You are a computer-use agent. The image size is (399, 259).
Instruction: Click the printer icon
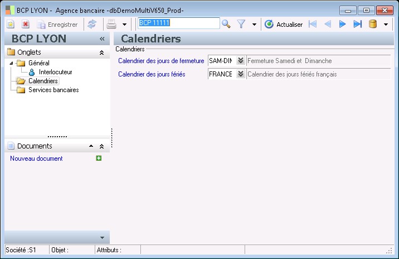pos(111,25)
